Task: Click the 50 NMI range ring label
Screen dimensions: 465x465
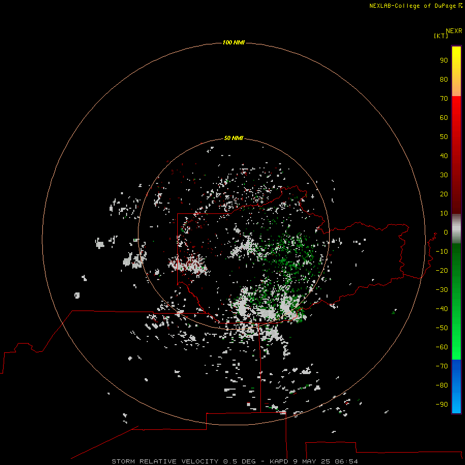Action: click(234, 138)
